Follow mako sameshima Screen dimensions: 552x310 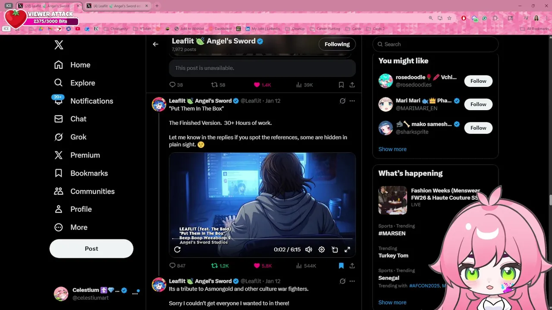[478, 128]
